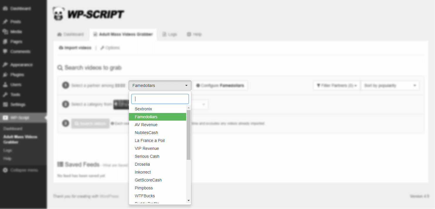Select La France a Poil partner
The image size is (435, 209).
[x=158, y=141]
